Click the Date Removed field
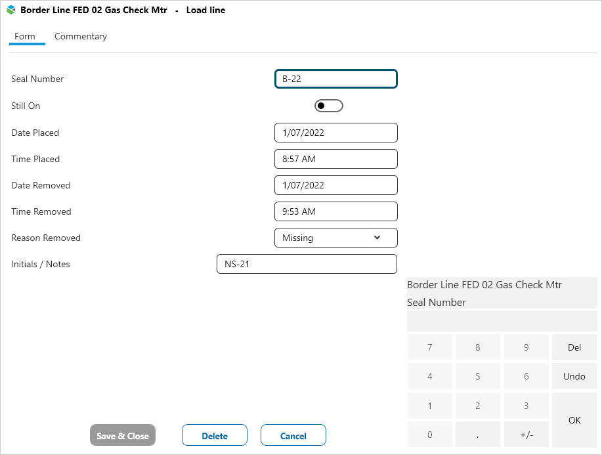 pyautogui.click(x=335, y=185)
